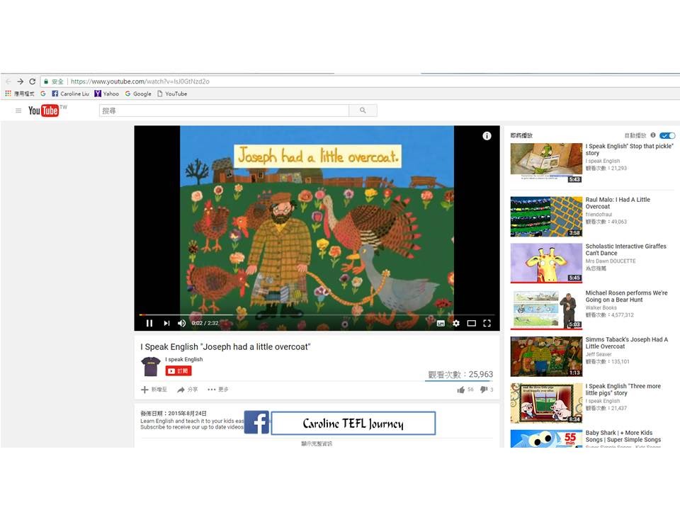Open Baby Shark + More Kids Songs title
The width and height of the screenshot is (680, 510).
point(623,436)
